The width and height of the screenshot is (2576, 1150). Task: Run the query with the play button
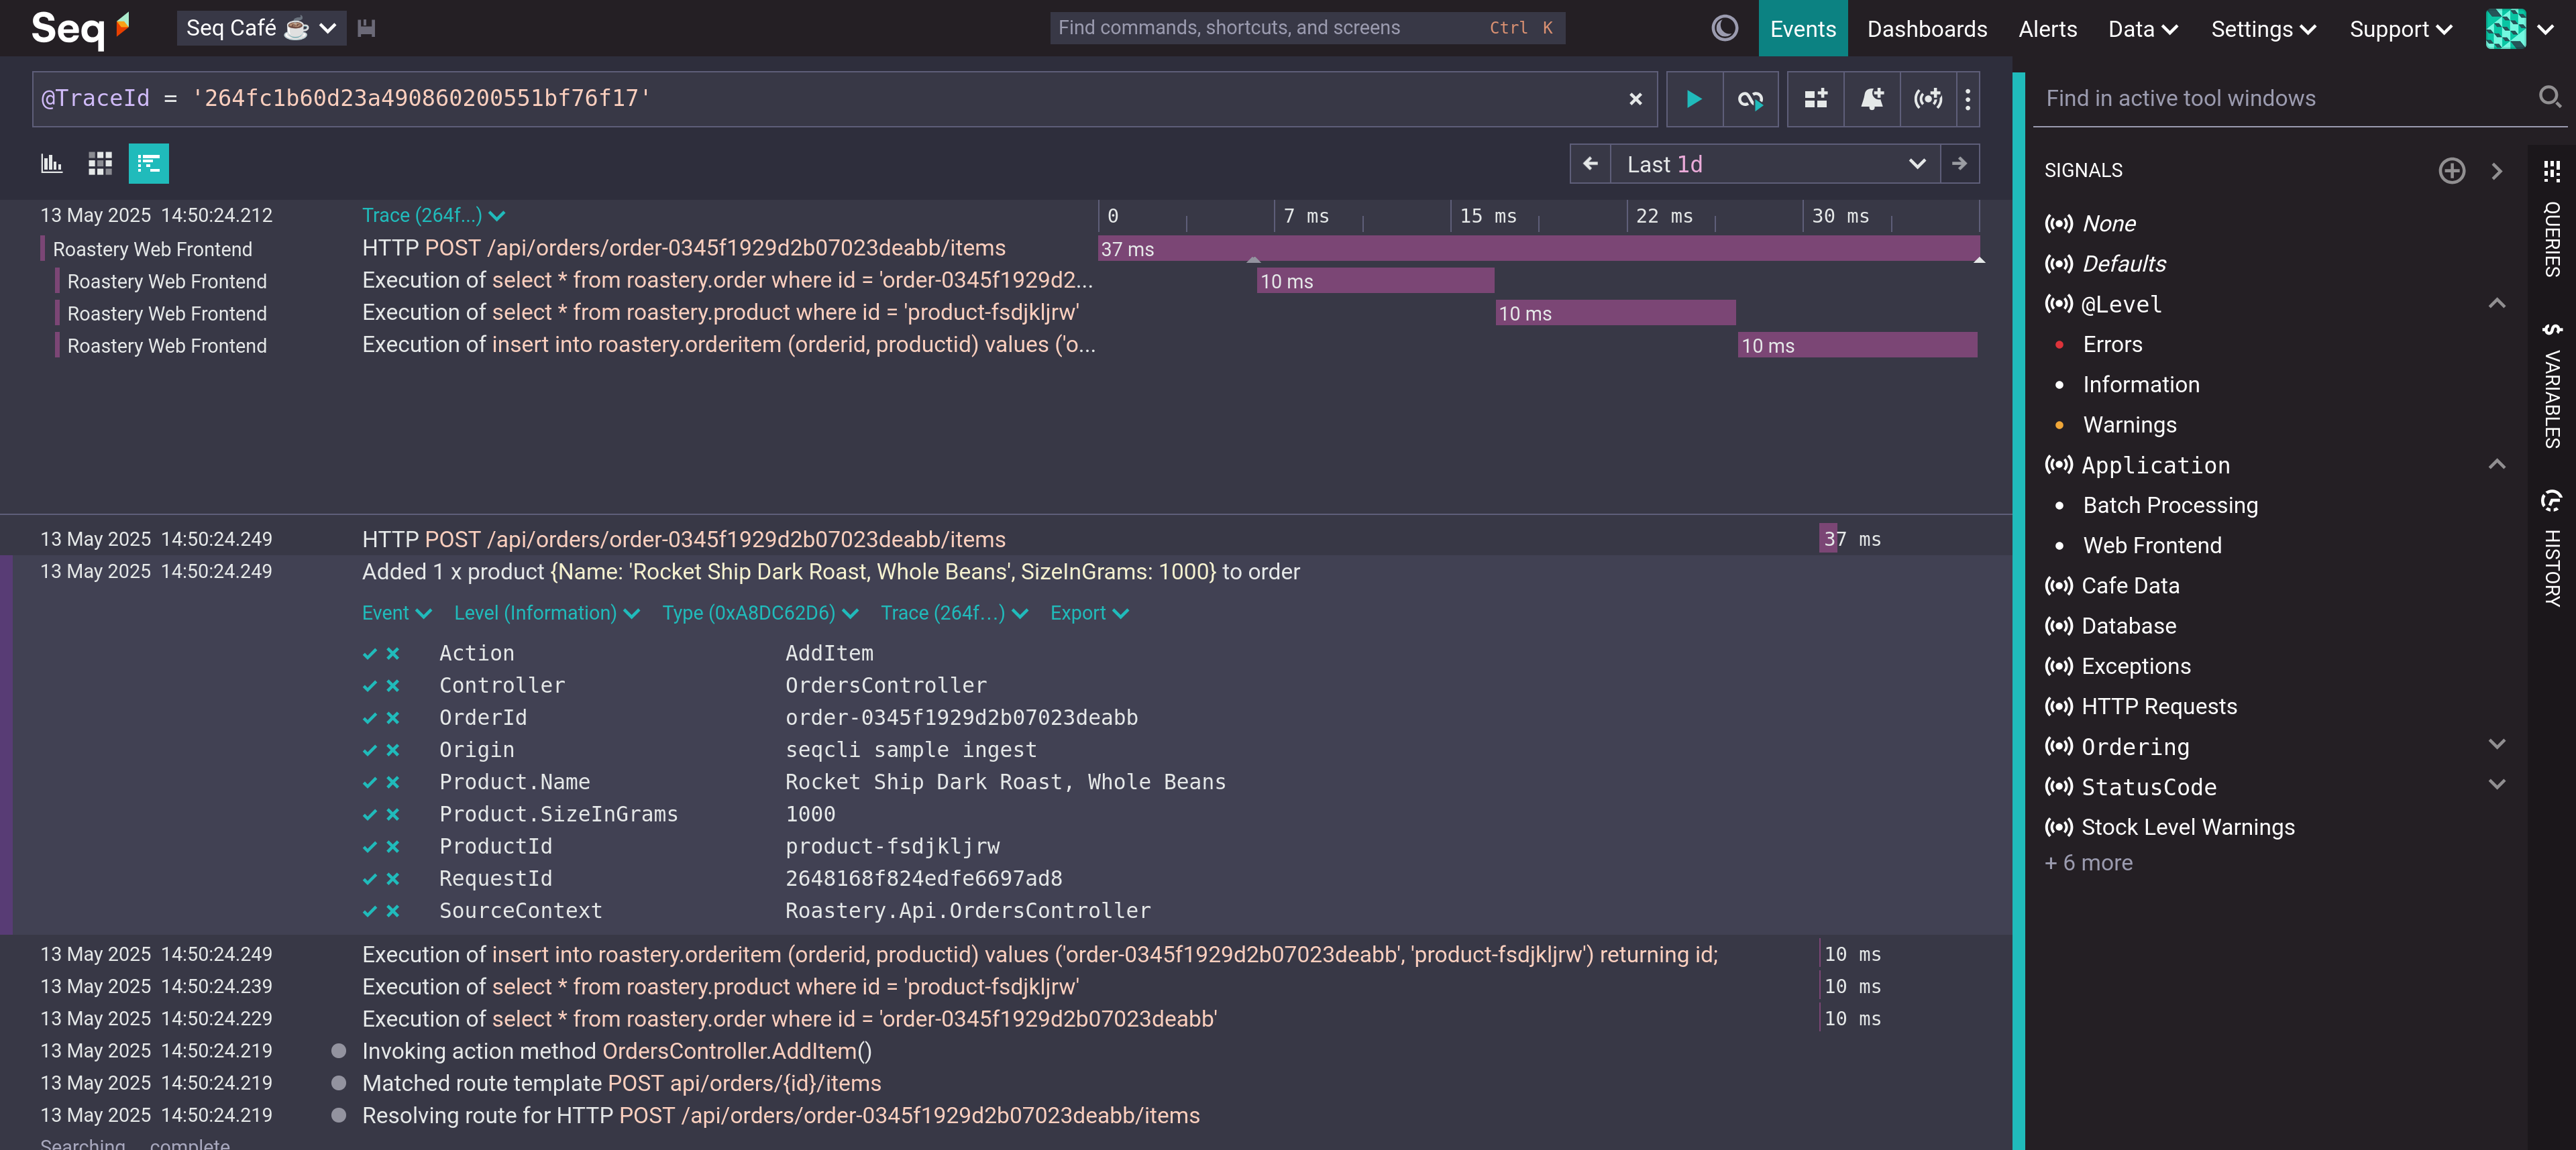[x=1694, y=99]
